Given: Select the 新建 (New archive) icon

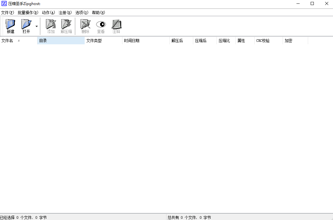Looking at the screenshot, I should (x=10, y=25).
